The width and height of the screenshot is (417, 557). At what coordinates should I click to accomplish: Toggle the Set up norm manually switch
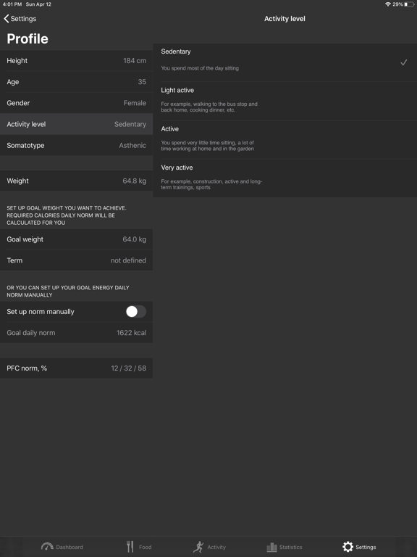click(136, 312)
